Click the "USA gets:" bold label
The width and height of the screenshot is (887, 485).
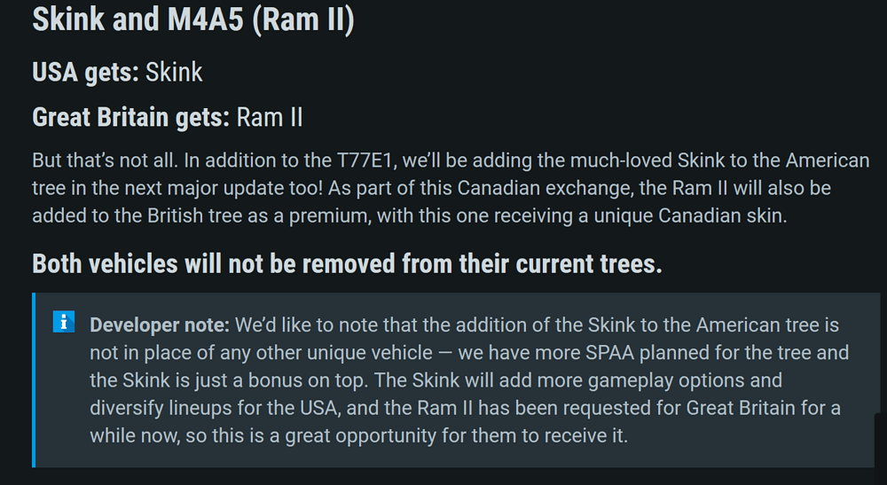click(85, 72)
